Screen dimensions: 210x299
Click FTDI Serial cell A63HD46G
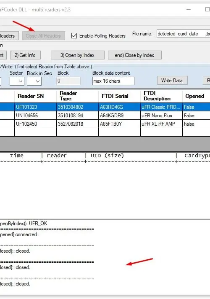(119, 107)
